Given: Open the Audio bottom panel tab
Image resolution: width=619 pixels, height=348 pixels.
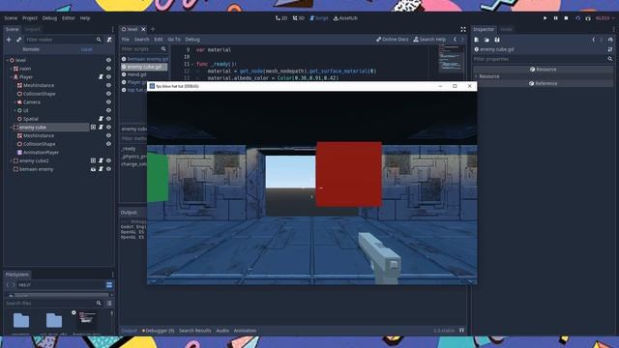Looking at the screenshot, I should [222, 331].
